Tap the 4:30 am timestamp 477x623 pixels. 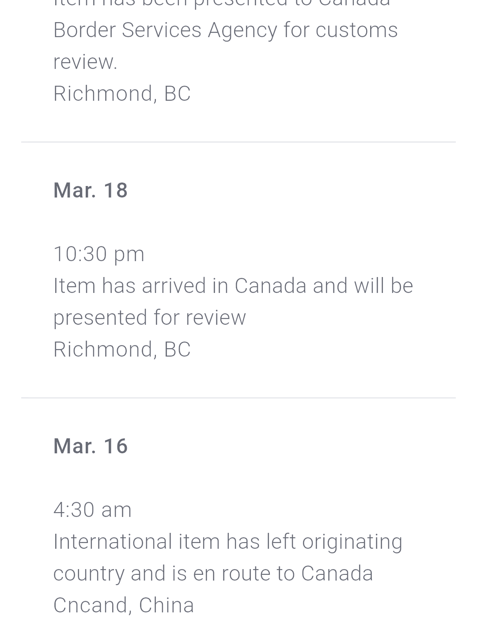[x=92, y=509]
